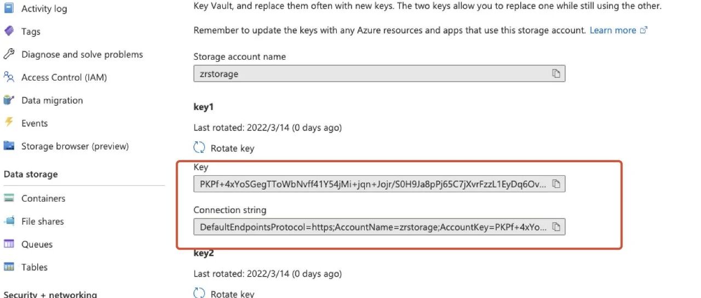Click the Containers icon
The width and height of the screenshot is (701, 298).
tap(9, 198)
